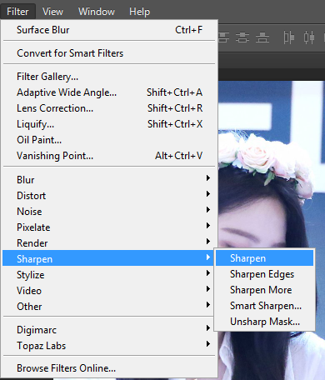Select Adaptive Wide Angle filter
This screenshot has height=380, width=325.
[x=109, y=92]
